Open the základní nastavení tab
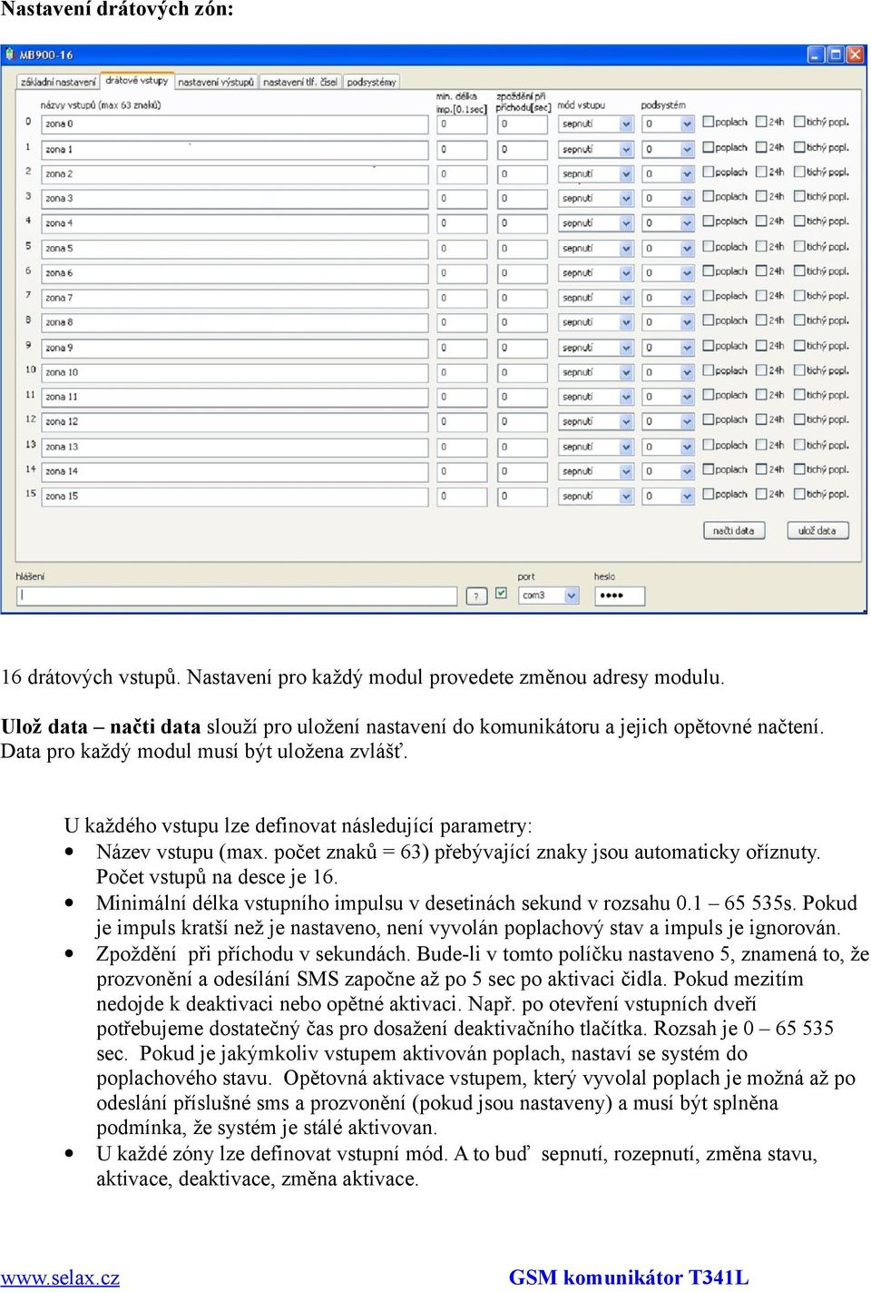The height and width of the screenshot is (1292, 871). 58,82
